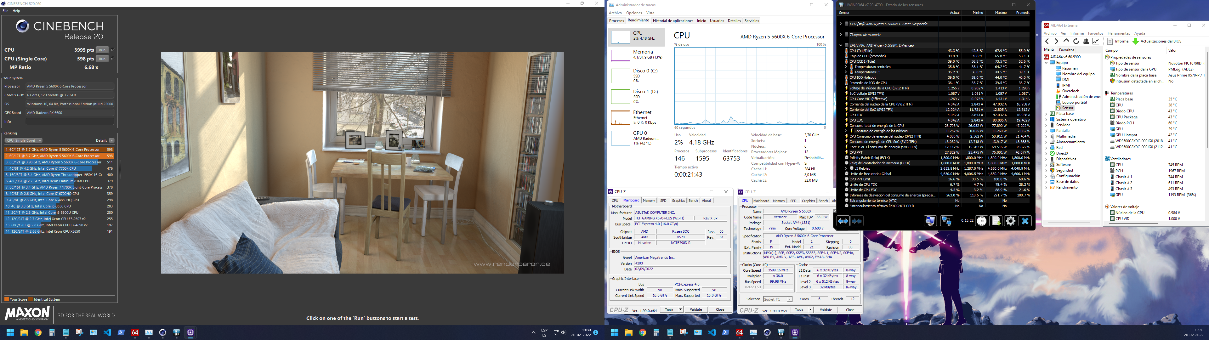Image resolution: width=1209 pixels, height=340 pixels.
Task: Expand the C-State Ocupación group in HWiNFO
Action: (x=841, y=24)
